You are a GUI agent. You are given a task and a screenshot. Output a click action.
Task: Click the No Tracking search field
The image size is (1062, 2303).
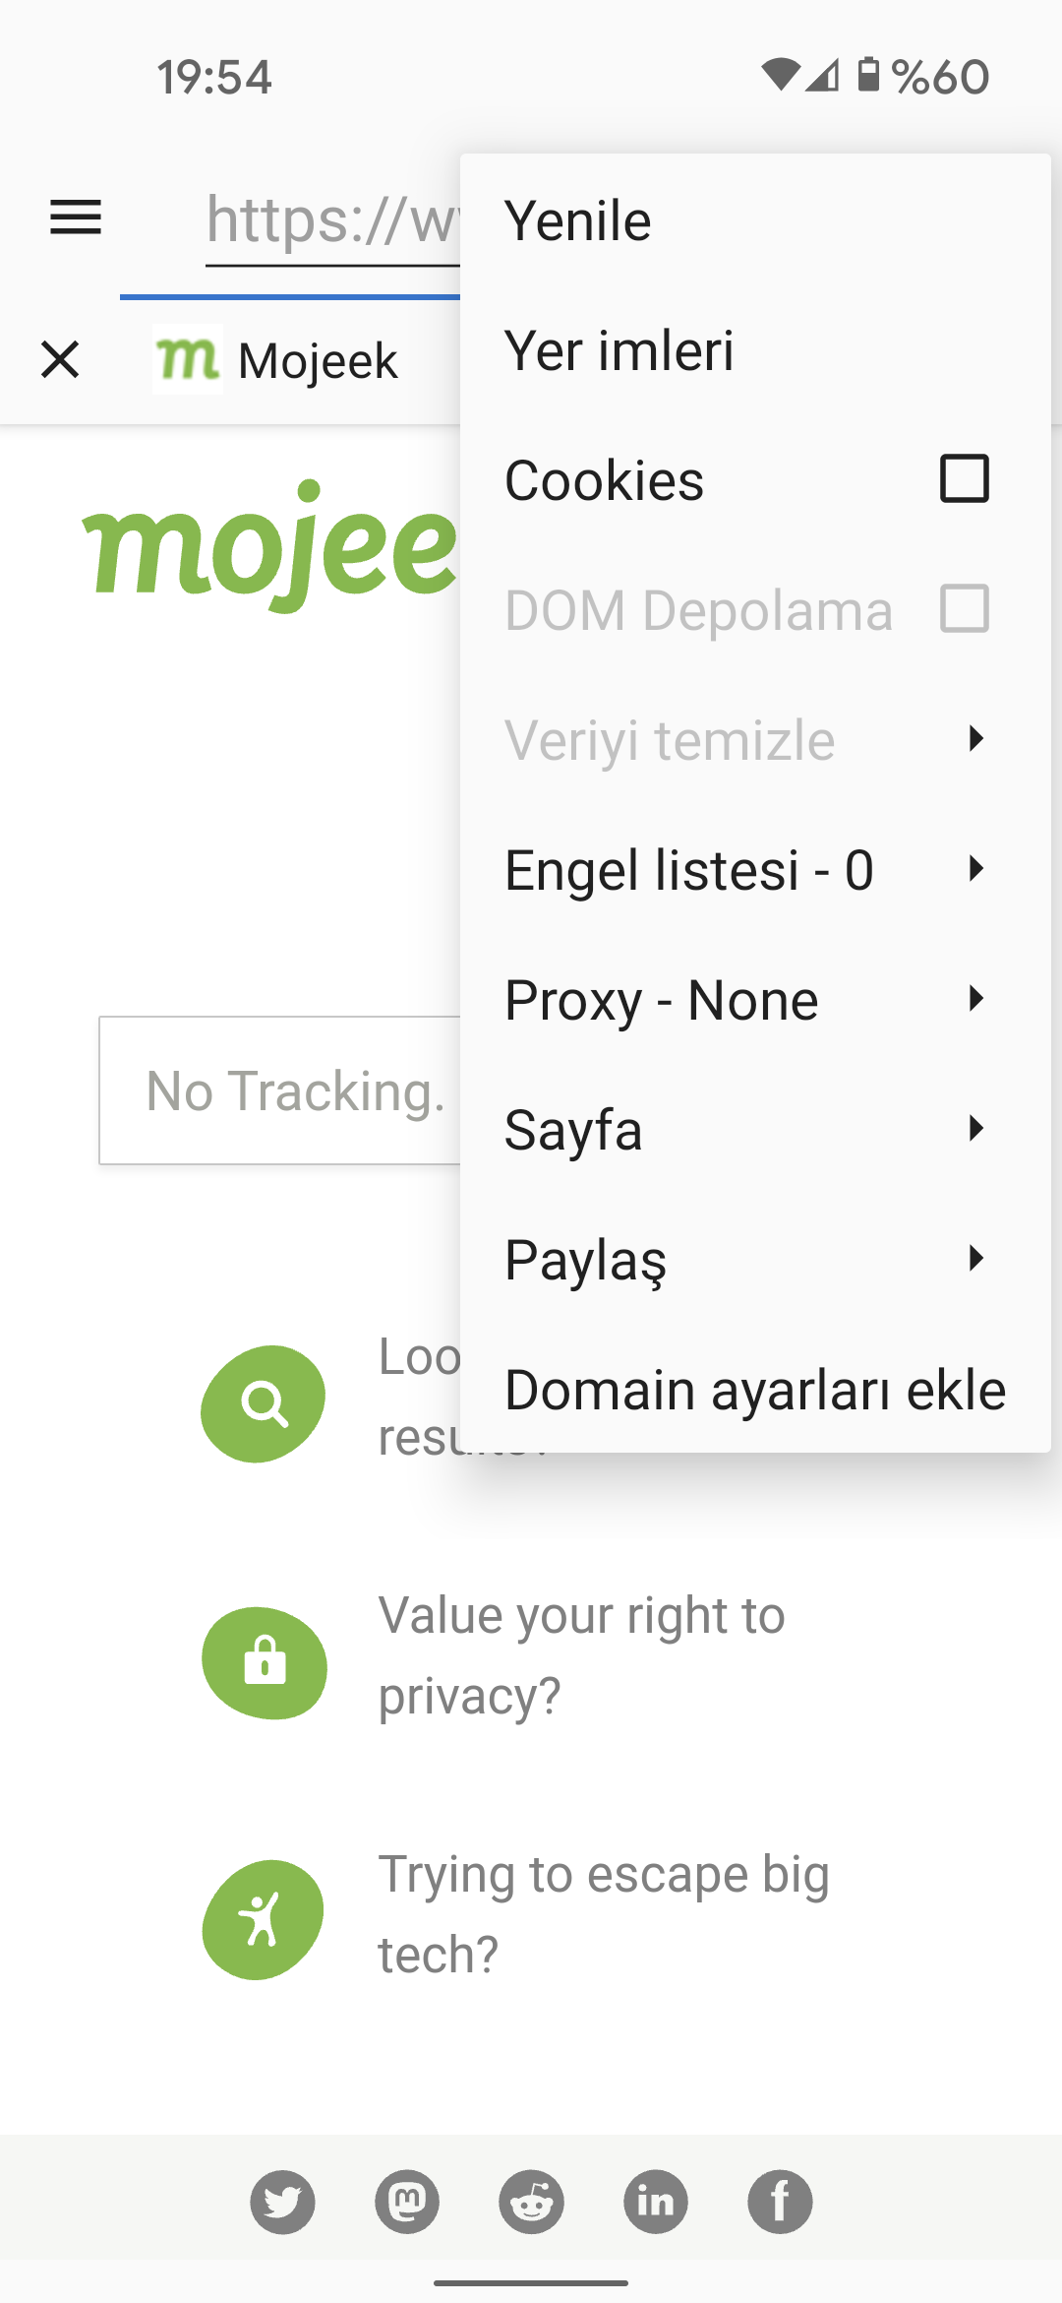280,1090
